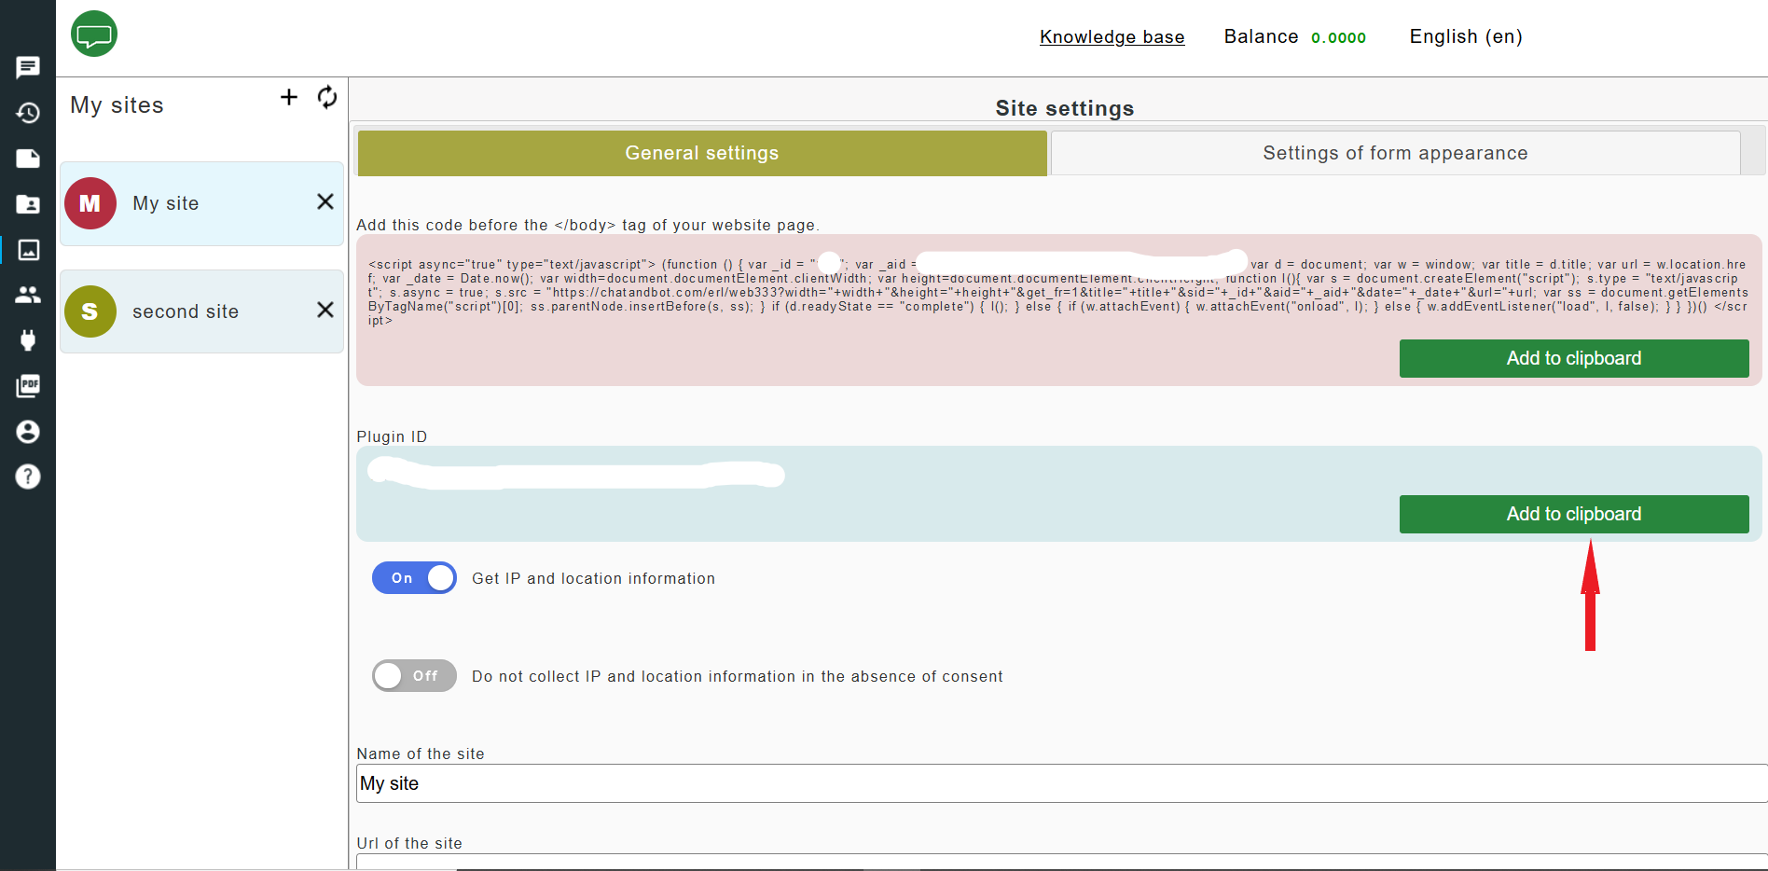Click the help question mark icon

point(28,477)
